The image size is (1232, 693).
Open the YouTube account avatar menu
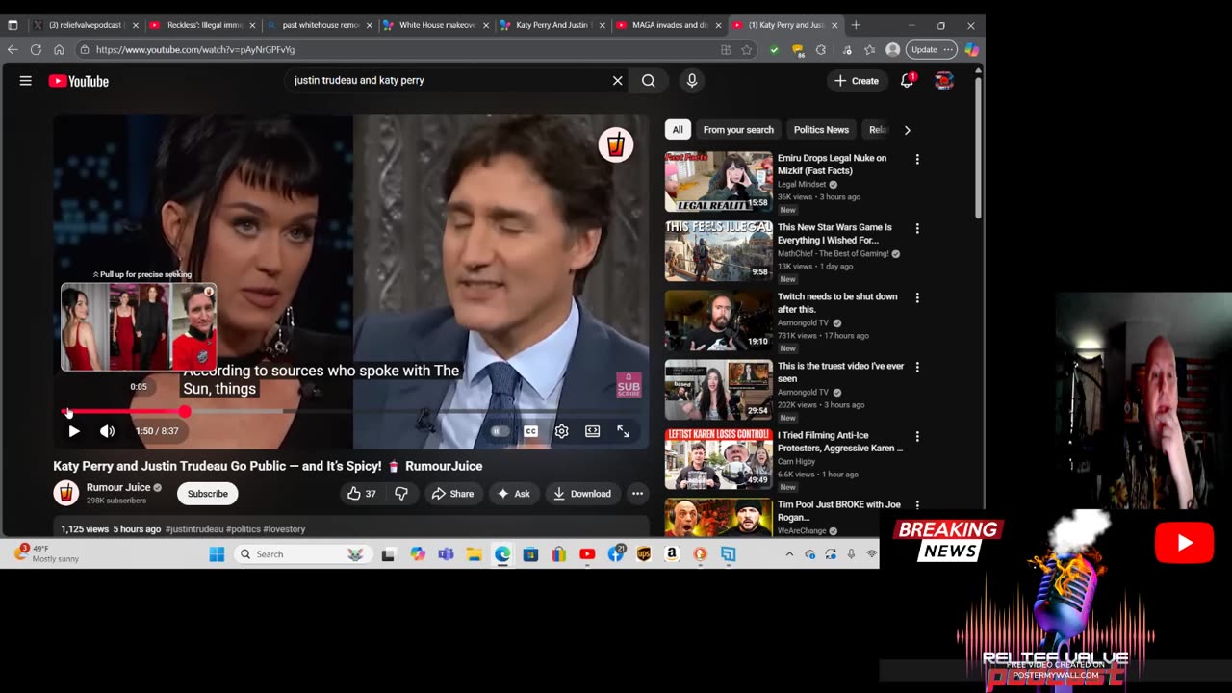(x=944, y=81)
